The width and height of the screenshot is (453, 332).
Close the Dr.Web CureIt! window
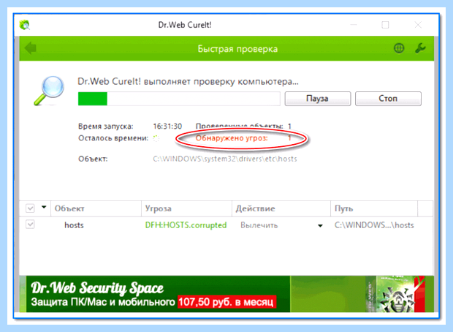418,25
